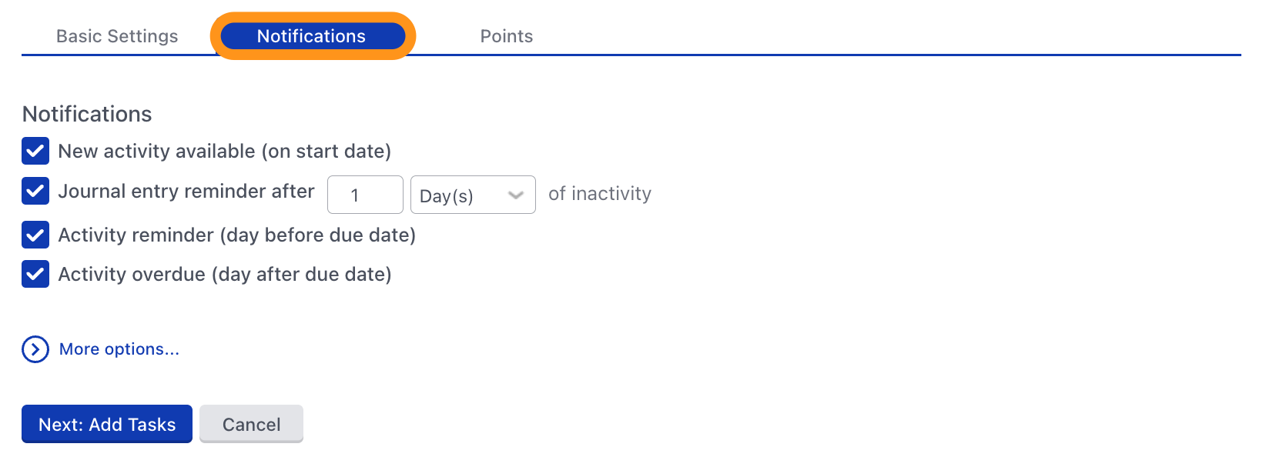Image resolution: width=1266 pixels, height=457 pixels.
Task: Toggle the Journal entry reminder checkbox
Action: (x=35, y=191)
